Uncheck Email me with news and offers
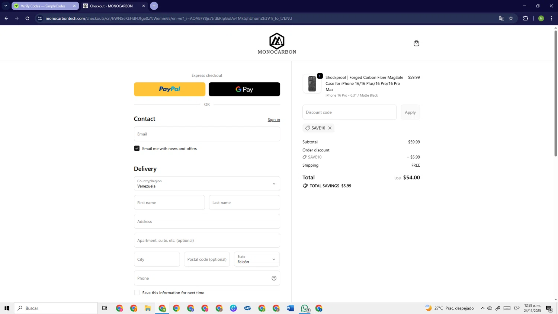 point(137,148)
